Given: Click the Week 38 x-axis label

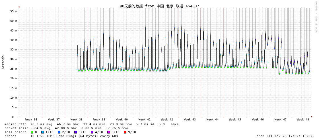Looking at the screenshot, I should 77,120.
